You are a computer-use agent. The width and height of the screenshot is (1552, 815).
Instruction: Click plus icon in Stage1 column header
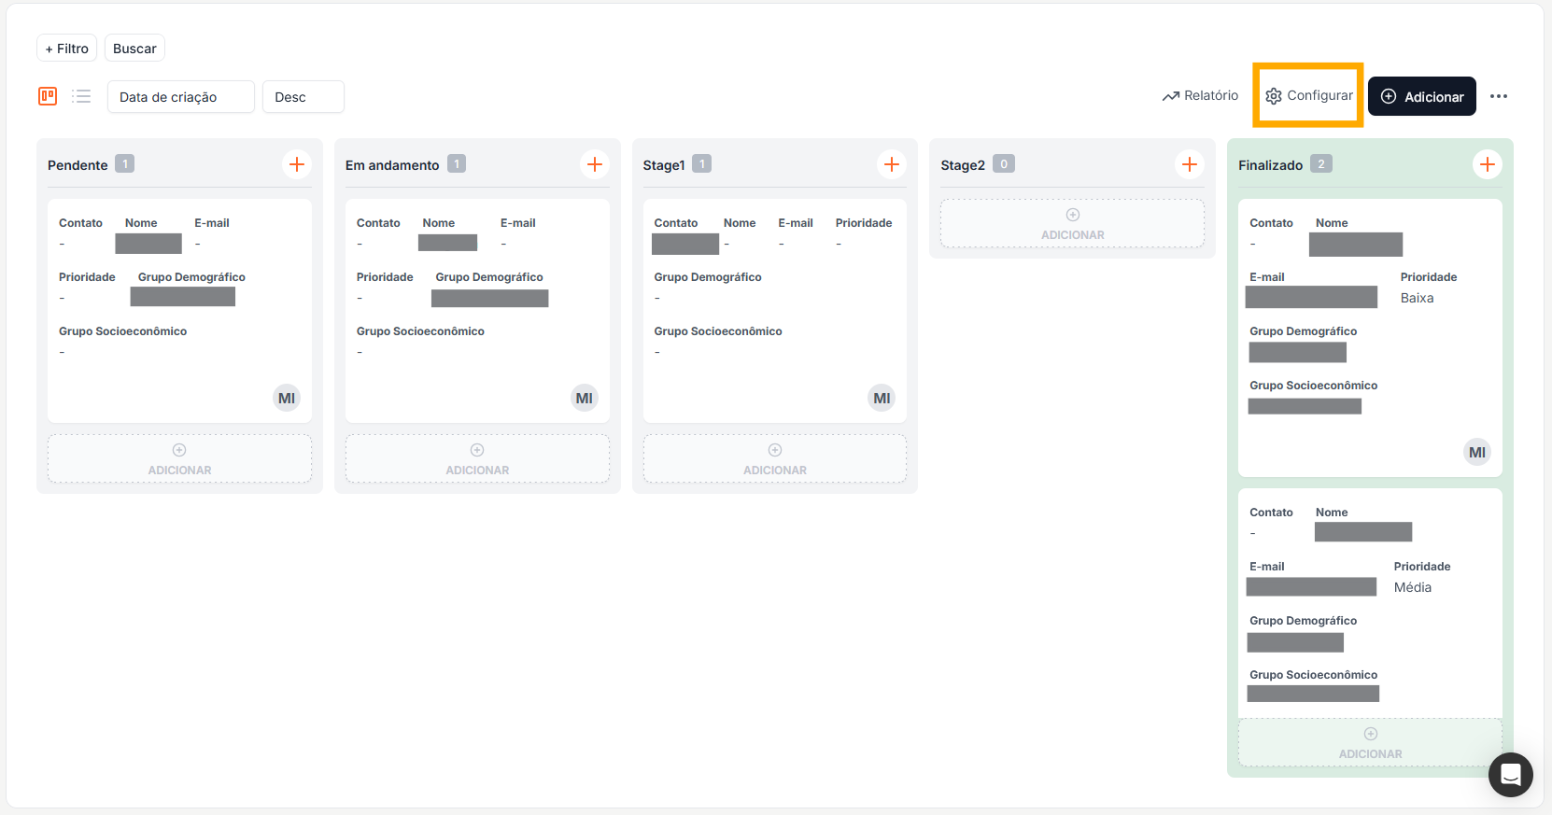tap(891, 164)
